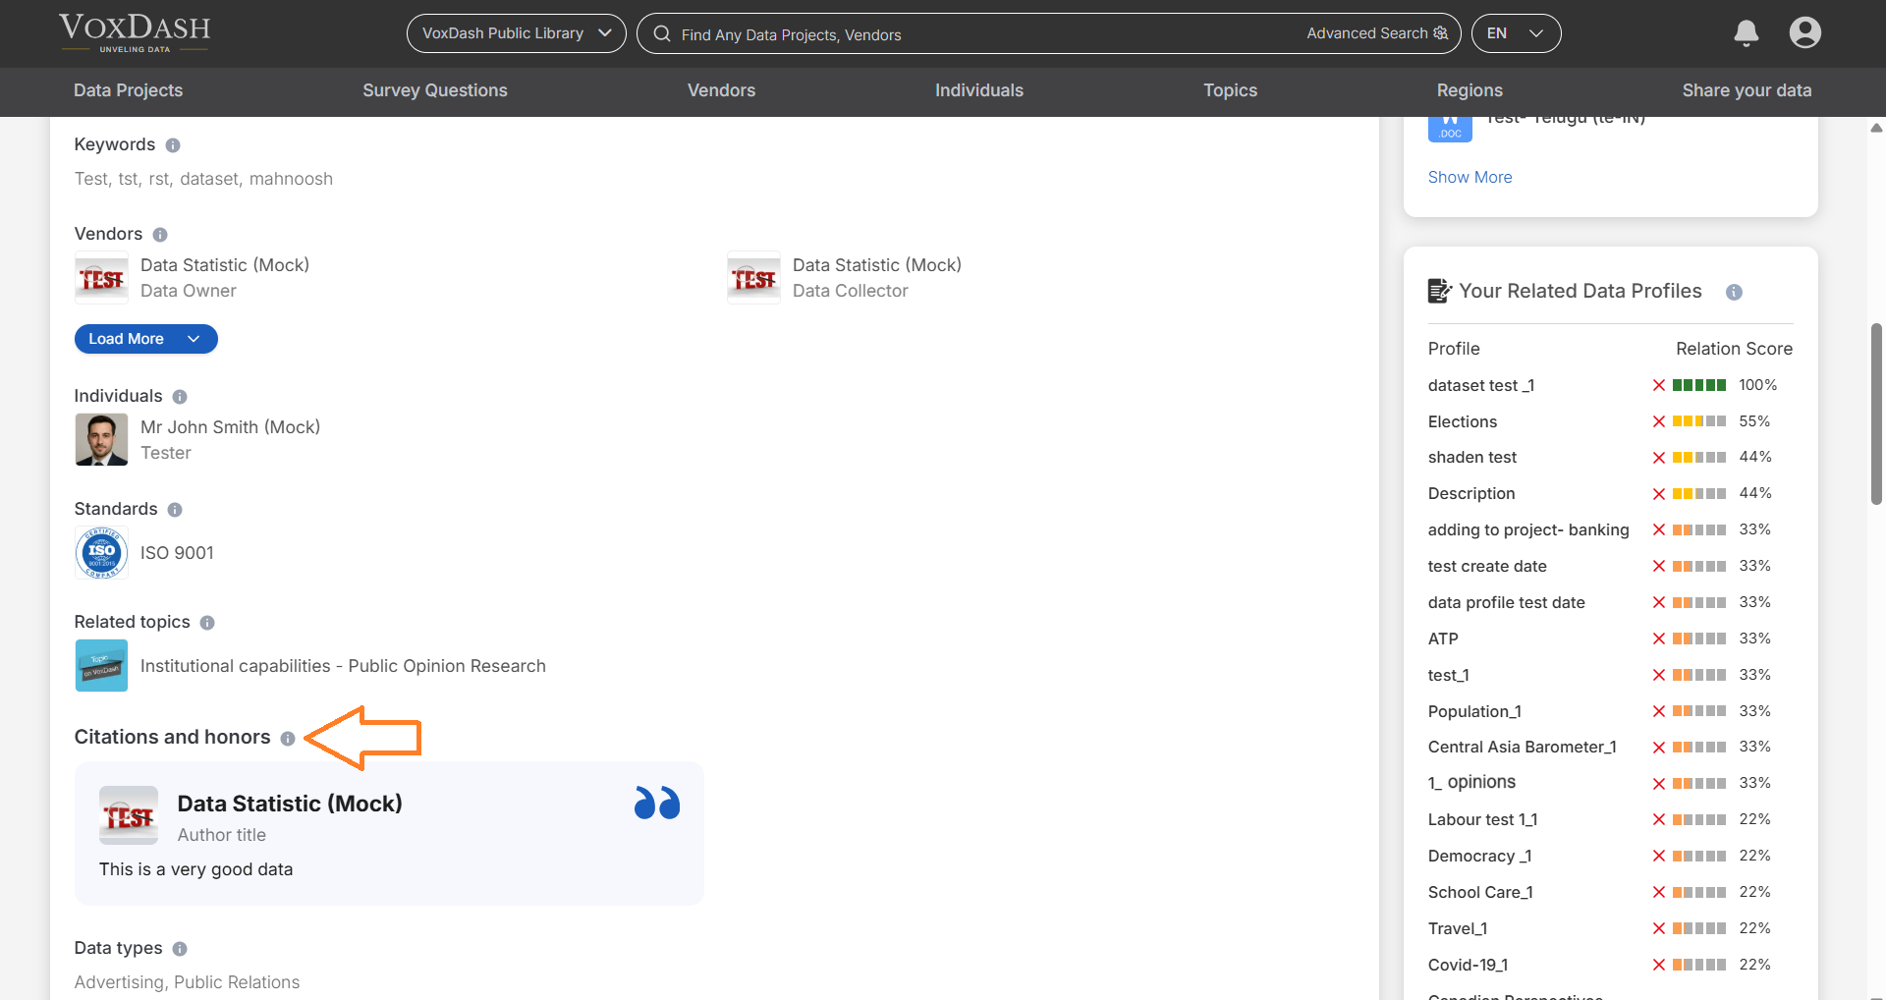
Task: Click shaden test 44% score bar
Action: click(1699, 458)
